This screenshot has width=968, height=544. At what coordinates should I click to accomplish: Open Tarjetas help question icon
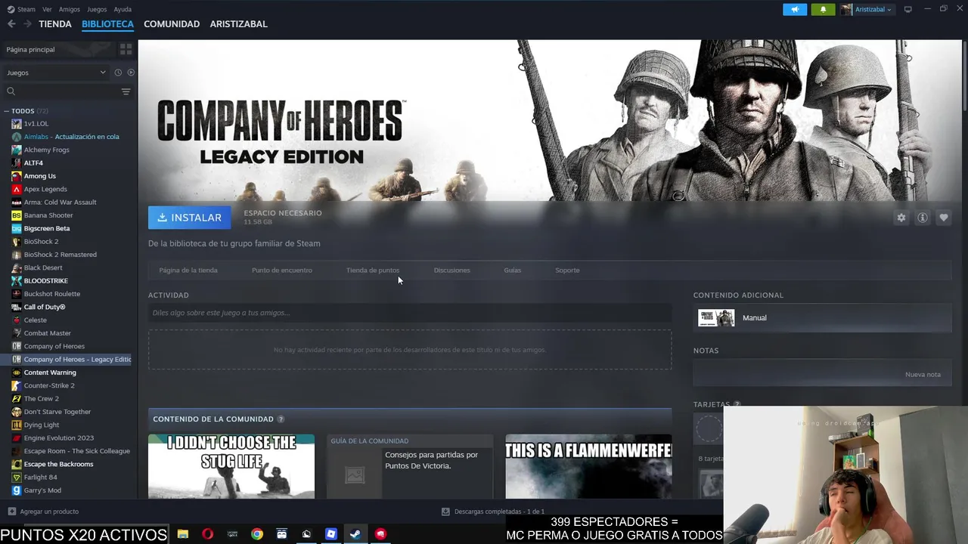pos(737,405)
